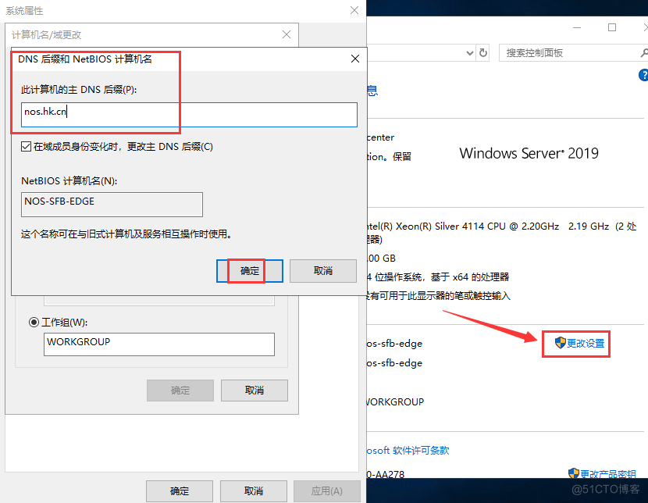Click the disabled 确定 button in 计算机名/域更改 dialog
Viewport: 648px width, 503px height.
180,391
